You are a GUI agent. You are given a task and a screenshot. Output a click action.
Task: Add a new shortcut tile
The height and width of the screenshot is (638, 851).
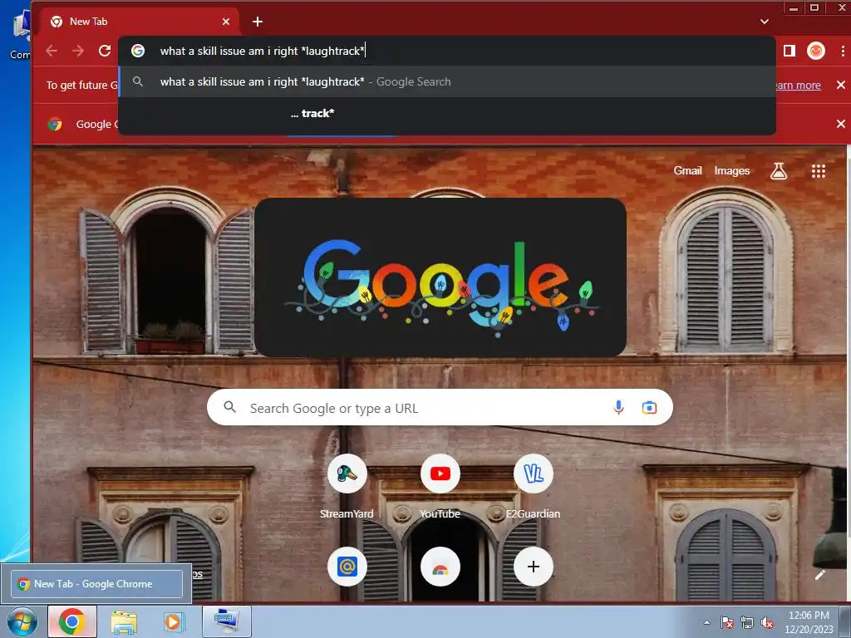tap(533, 567)
